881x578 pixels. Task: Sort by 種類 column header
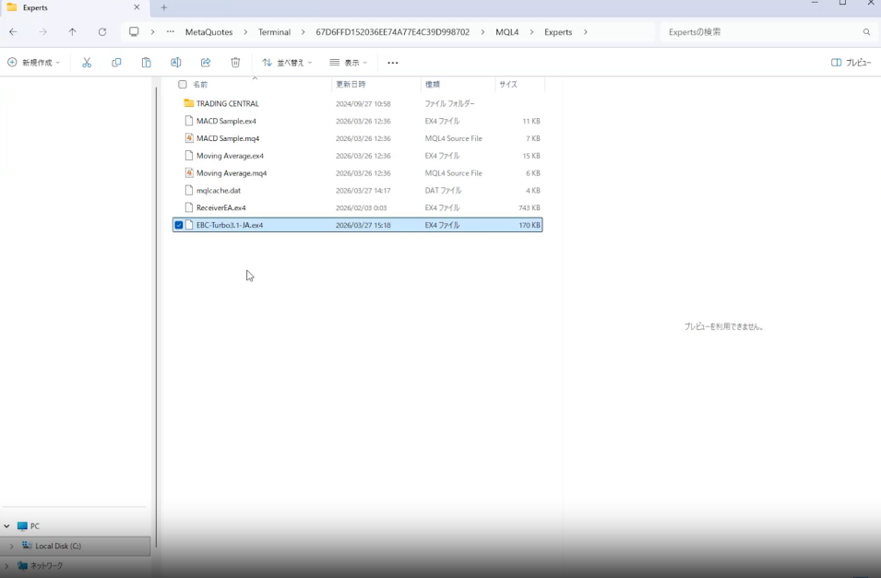432,84
